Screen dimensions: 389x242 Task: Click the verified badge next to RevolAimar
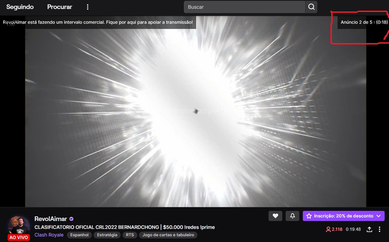click(72, 219)
